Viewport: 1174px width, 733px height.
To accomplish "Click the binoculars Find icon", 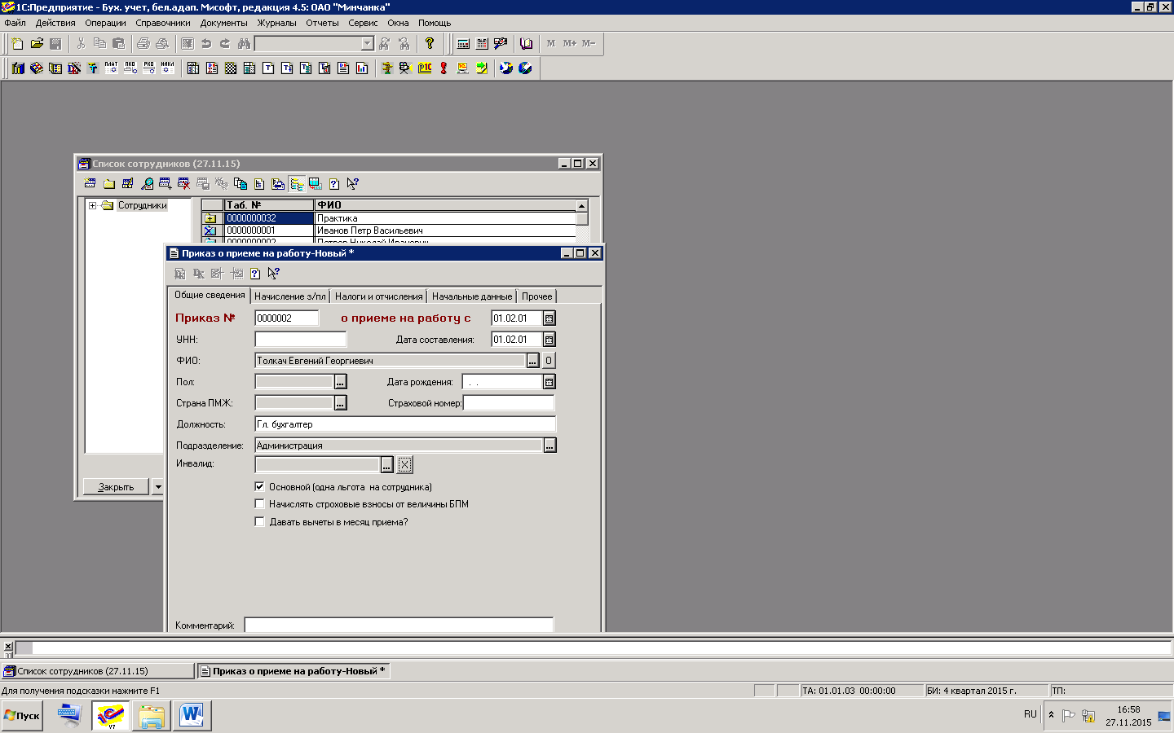I will click(244, 44).
